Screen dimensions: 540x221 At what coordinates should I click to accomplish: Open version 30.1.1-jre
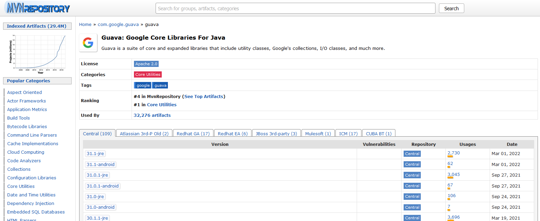[97, 218]
